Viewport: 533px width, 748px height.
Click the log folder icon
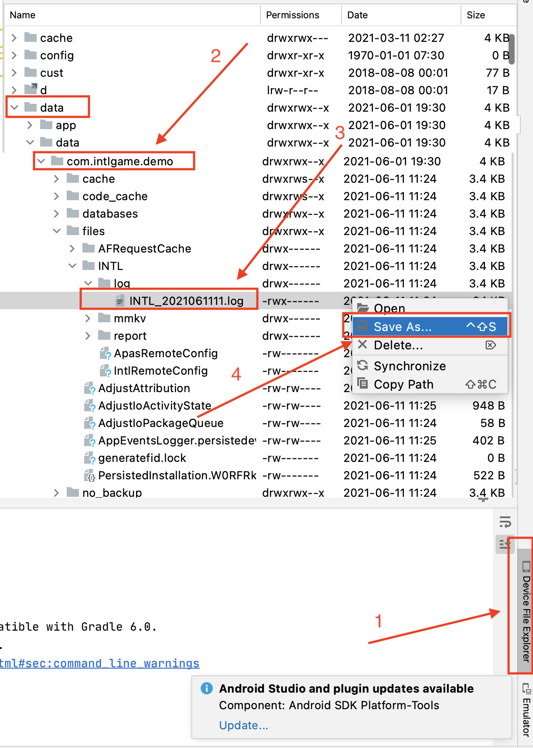point(104,283)
